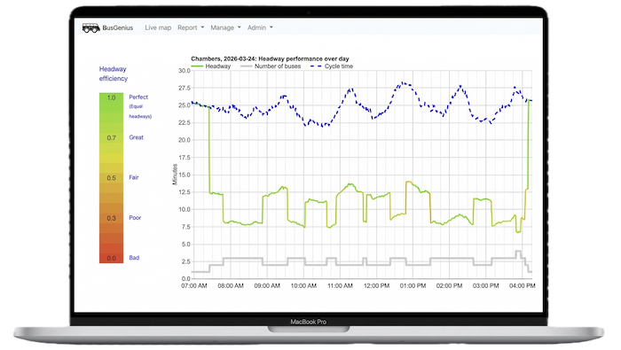621x350 pixels.
Task: Click the 03:00 PM x-axis label
Action: tap(485, 285)
